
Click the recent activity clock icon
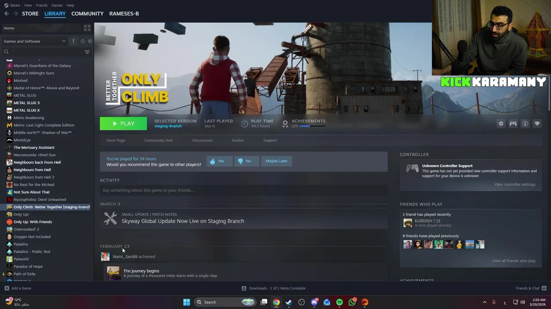pos(83,41)
